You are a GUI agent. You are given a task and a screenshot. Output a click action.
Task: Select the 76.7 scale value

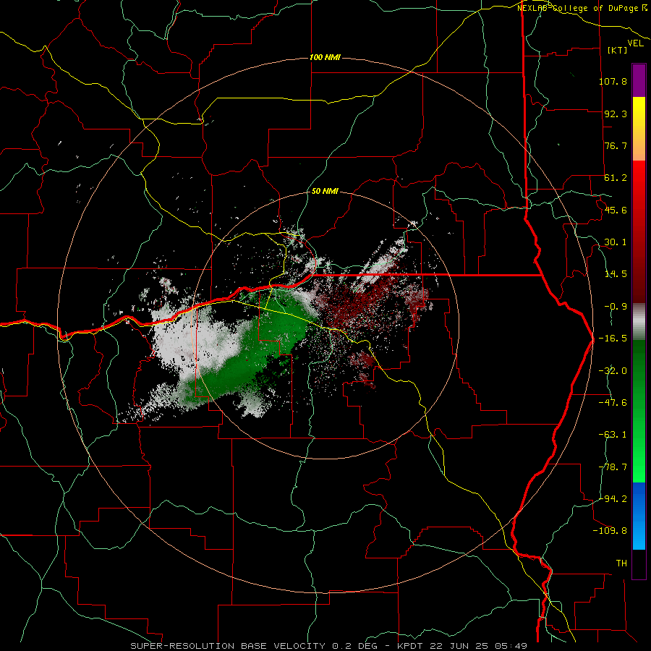[616, 145]
